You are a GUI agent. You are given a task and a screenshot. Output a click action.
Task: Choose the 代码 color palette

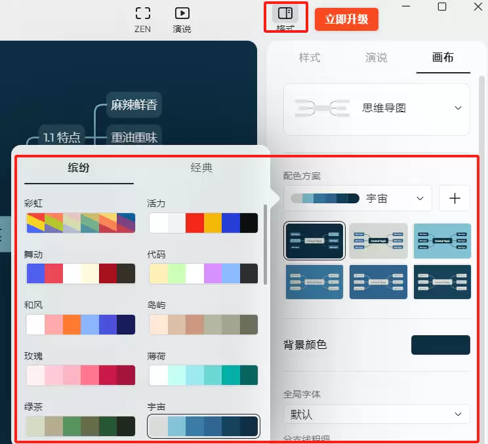pyautogui.click(x=203, y=273)
